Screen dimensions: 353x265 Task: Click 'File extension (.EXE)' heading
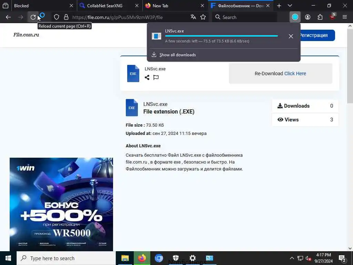(x=169, y=112)
